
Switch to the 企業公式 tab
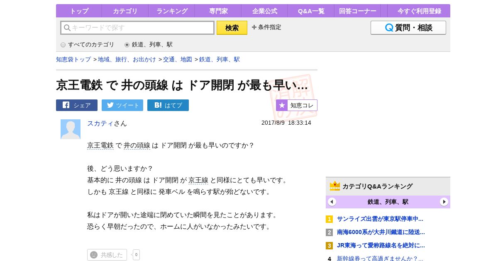coord(264,11)
